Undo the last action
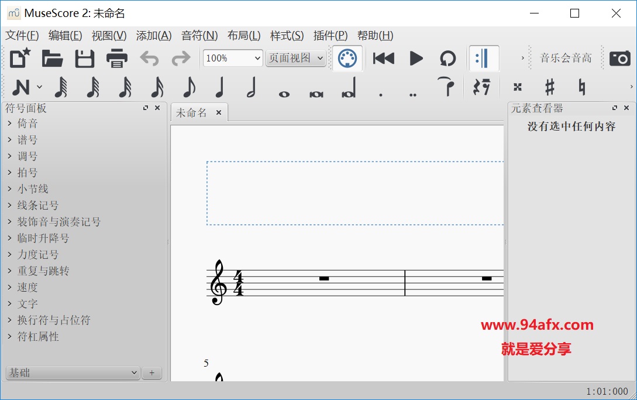This screenshot has height=400, width=637. click(x=150, y=58)
